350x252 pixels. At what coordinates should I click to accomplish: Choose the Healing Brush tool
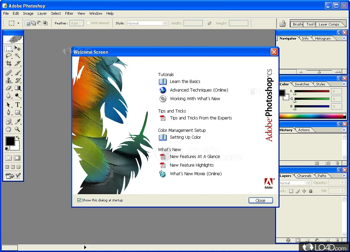[x=9, y=73]
